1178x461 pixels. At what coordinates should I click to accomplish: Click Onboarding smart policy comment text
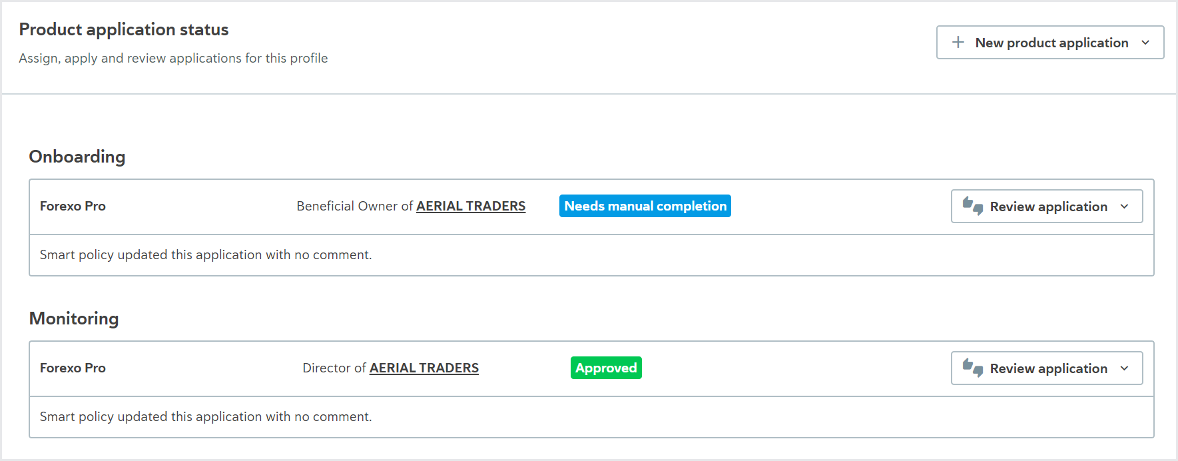(206, 254)
